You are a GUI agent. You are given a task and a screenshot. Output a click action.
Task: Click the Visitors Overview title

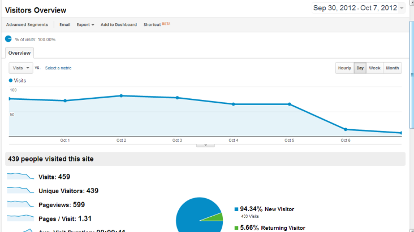point(36,10)
